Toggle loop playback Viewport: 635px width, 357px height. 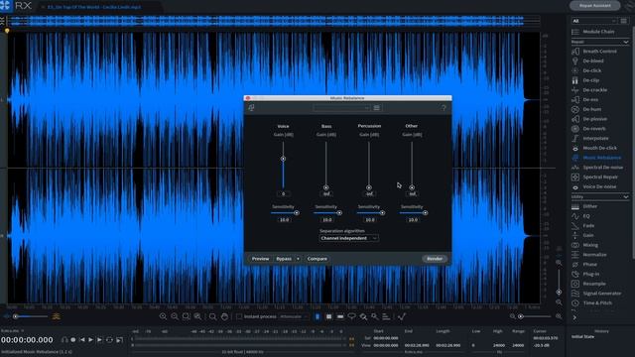pyautogui.click(x=109, y=340)
